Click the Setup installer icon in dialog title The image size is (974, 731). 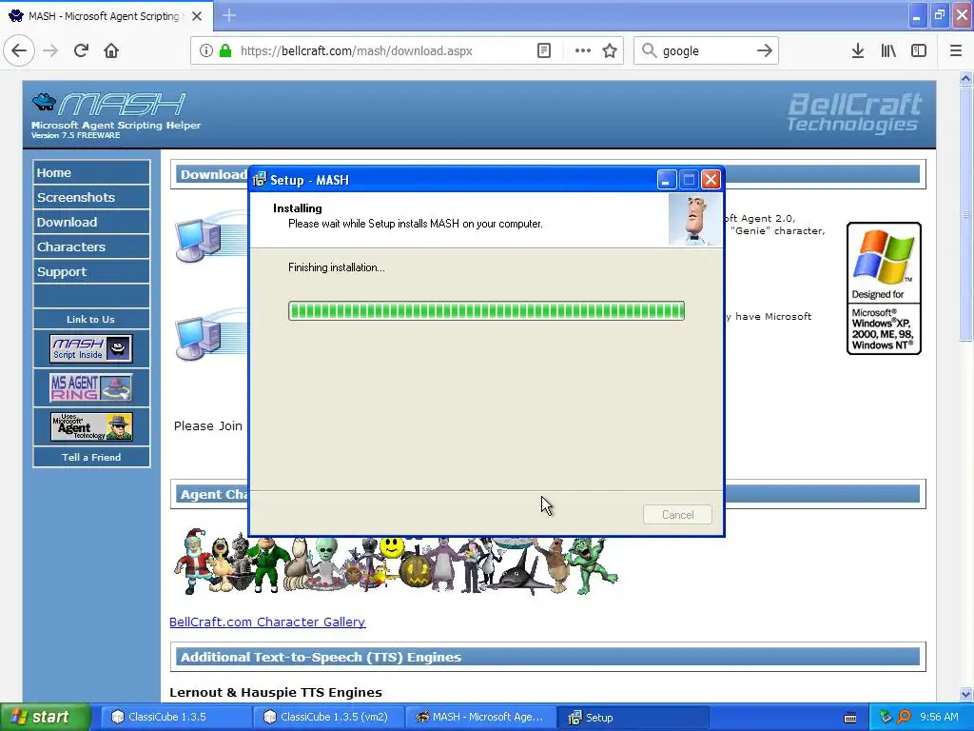coord(259,180)
